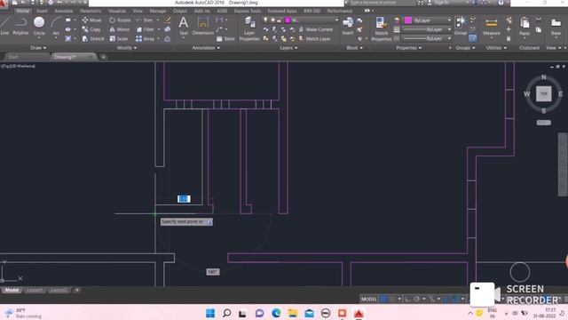Select the Line drawing tool
The height and width of the screenshot is (320, 568).
click(x=4, y=26)
